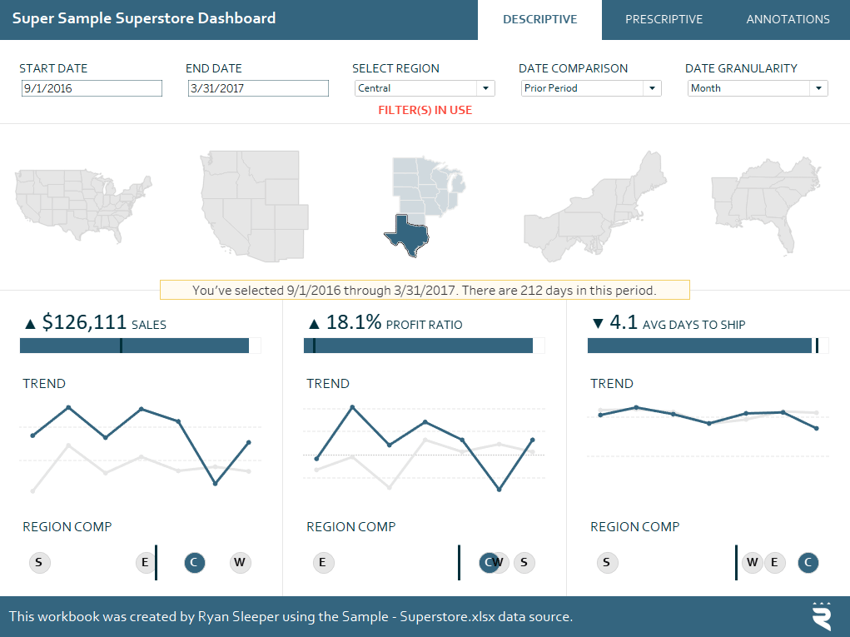Viewport: 850px width, 637px height.
Task: Select the full United States map
Action: click(x=83, y=205)
